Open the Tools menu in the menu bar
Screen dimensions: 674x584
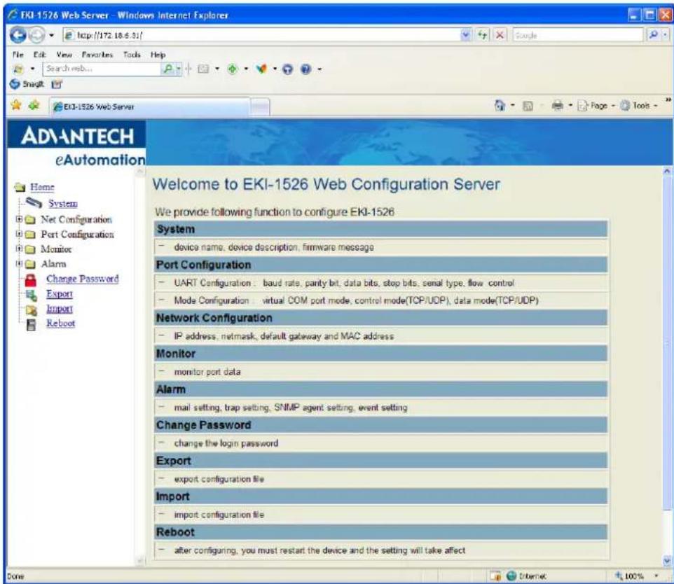coord(132,55)
